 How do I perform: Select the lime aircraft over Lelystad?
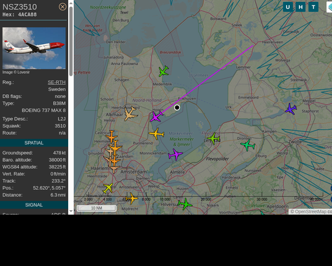point(214,138)
